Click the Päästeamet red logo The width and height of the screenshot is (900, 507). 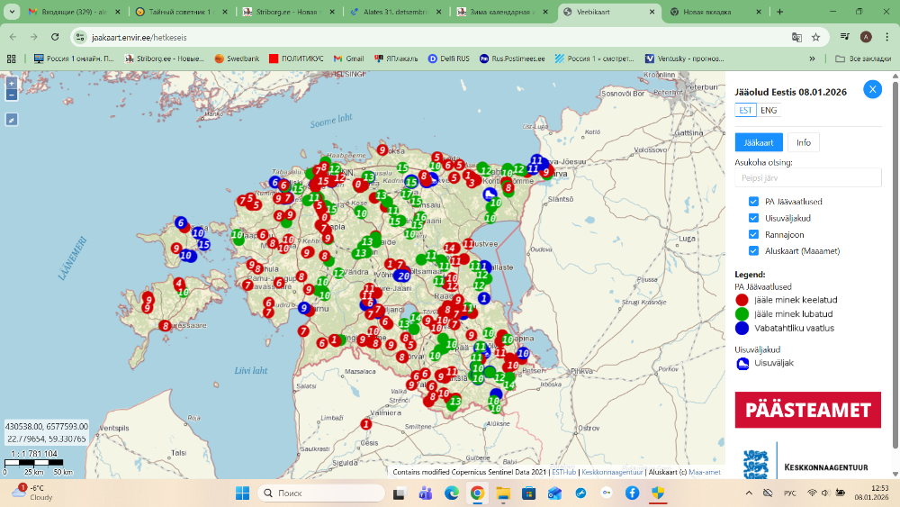(806, 410)
